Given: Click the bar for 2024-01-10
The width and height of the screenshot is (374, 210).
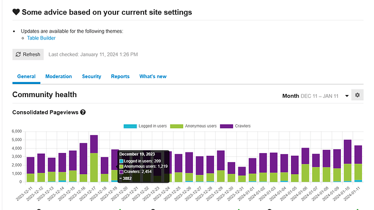Looking at the screenshot, I should click(x=347, y=161).
